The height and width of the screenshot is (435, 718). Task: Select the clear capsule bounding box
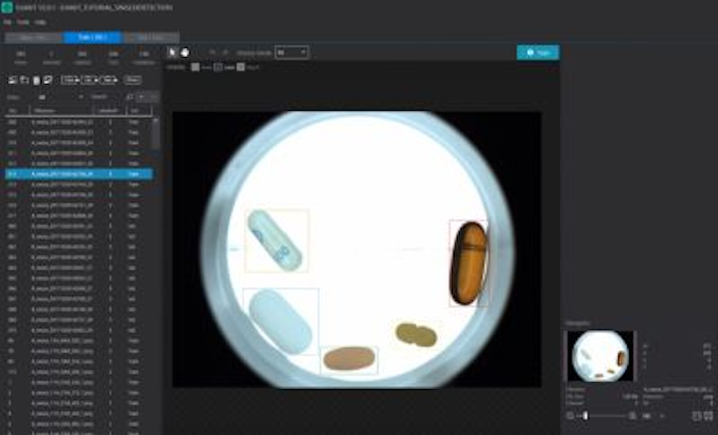(x=276, y=240)
